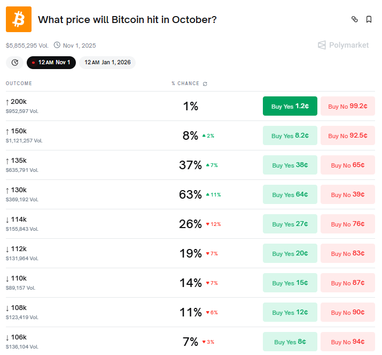Click the clock icon beside Nov 1, 2025
382x355 pixels.
click(57, 46)
